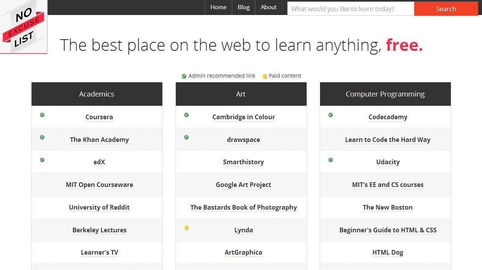The image size is (482, 270).
Task: Open Learn to Code the Hard Way link
Action: 388,140
